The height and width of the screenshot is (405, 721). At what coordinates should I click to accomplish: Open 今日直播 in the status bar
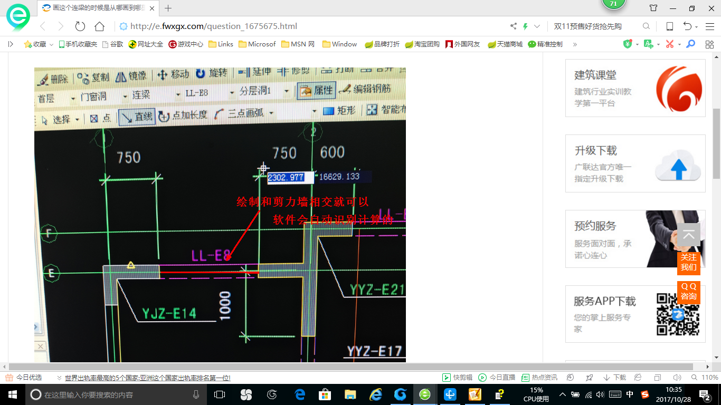(497, 378)
